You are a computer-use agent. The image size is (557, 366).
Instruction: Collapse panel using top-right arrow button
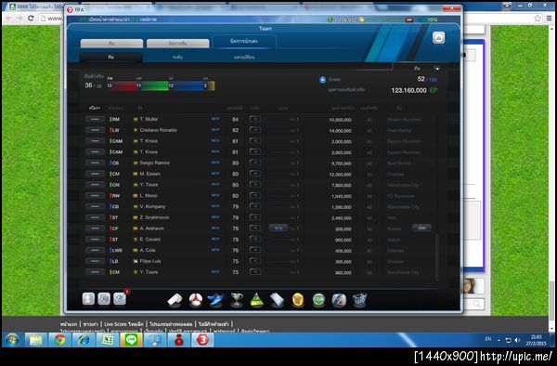[x=439, y=38]
